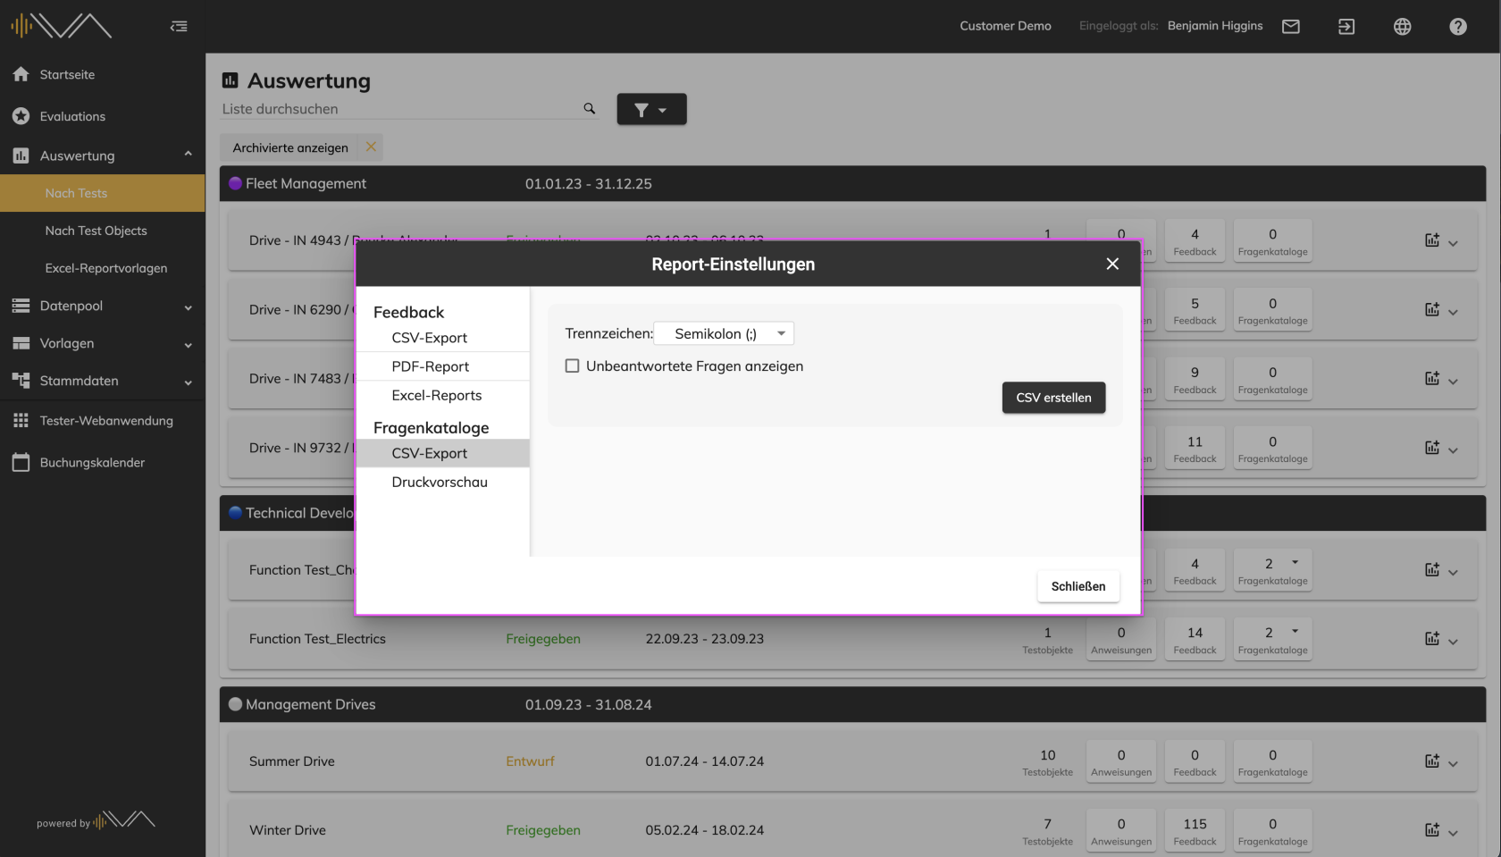Click Fragenkataloge 0 for Drive IN 4943

tap(1272, 241)
